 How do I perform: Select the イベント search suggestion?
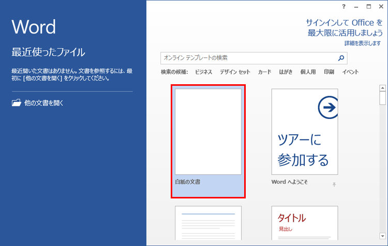350,72
